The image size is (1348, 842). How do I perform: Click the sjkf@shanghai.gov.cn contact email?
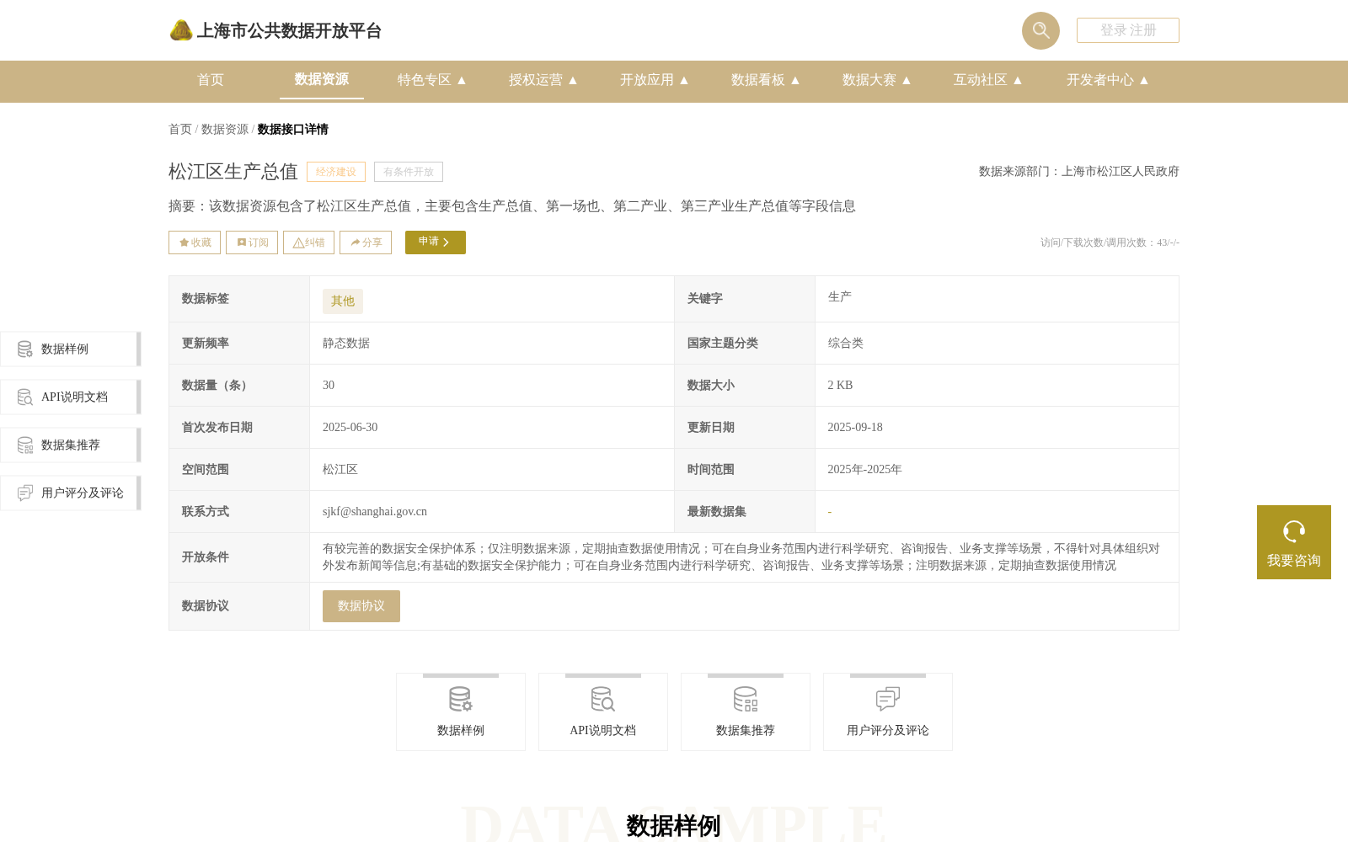tap(375, 512)
